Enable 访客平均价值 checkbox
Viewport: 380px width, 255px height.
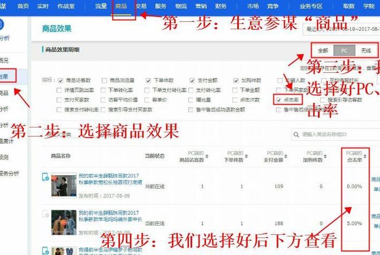pos(103,100)
